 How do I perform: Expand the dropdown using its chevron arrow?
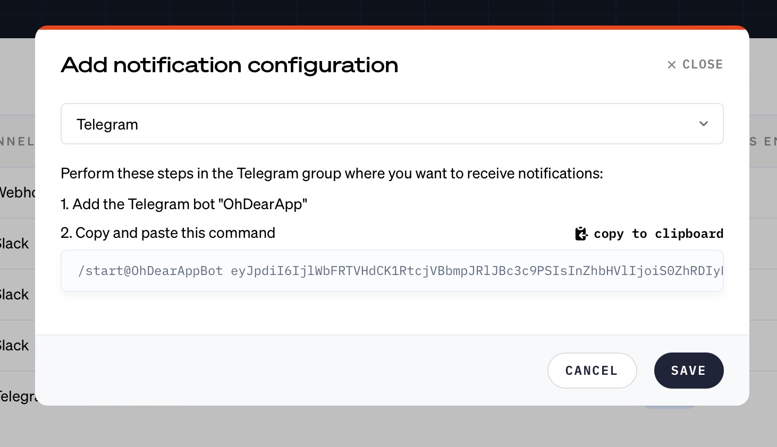point(704,124)
